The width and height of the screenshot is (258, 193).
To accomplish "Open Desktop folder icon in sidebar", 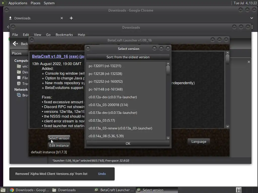I will (x=19, y=72).
